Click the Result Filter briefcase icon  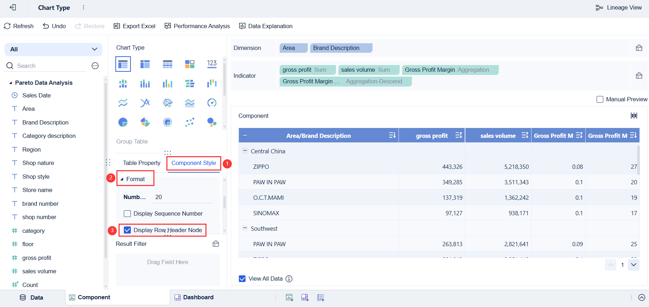coord(216,244)
